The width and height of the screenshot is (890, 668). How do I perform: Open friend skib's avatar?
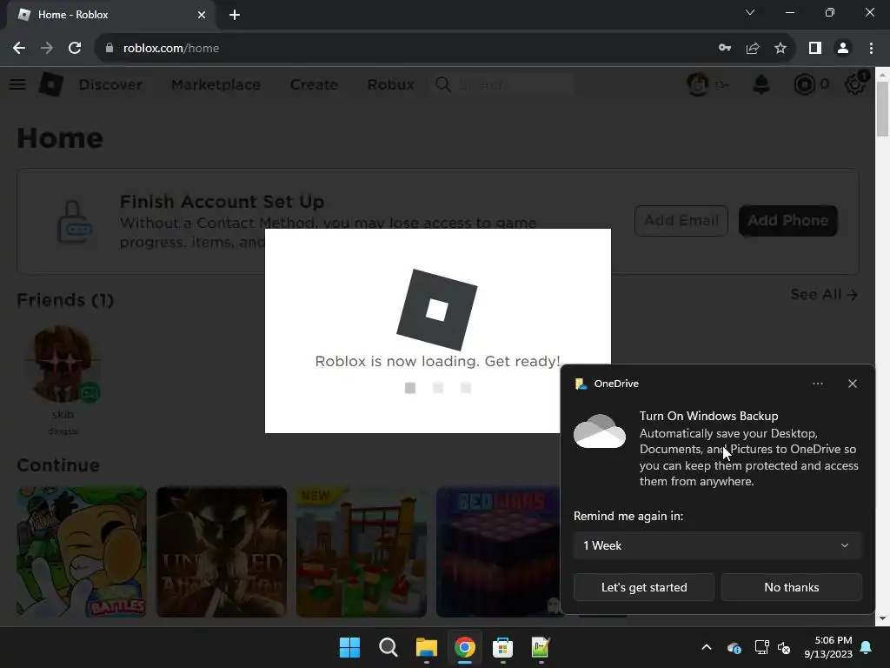(63, 364)
